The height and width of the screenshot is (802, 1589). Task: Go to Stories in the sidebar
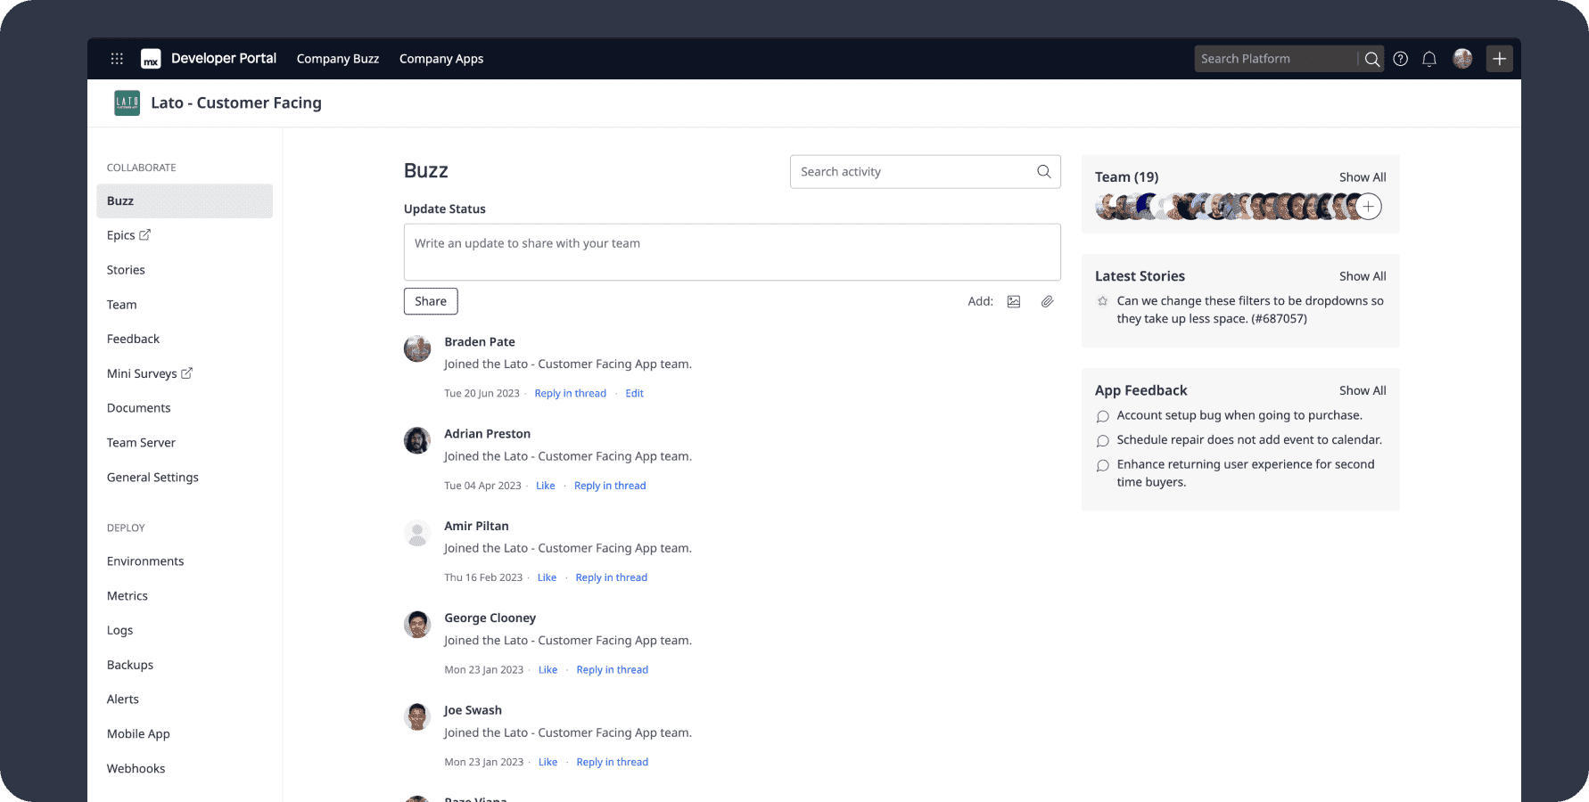tap(126, 270)
